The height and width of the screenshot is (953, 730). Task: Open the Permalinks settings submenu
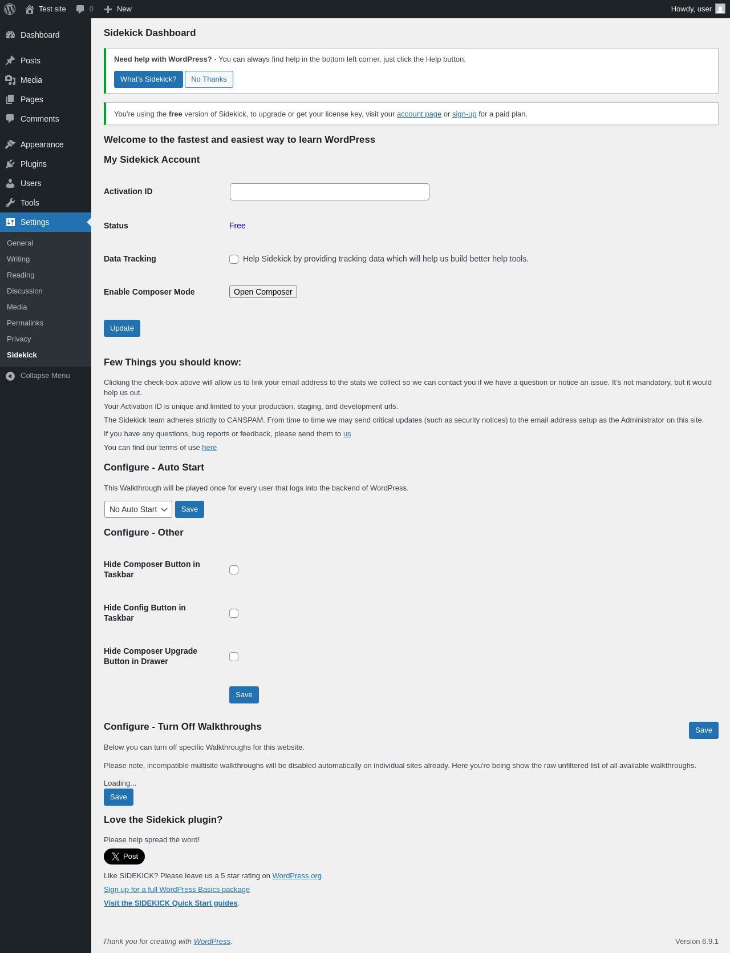pos(25,323)
